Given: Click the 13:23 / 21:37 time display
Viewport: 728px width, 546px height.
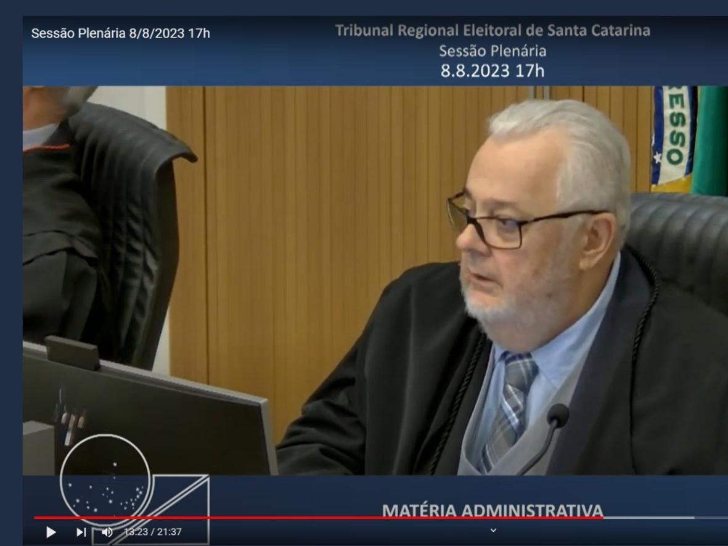Looking at the screenshot, I should pos(153,532).
